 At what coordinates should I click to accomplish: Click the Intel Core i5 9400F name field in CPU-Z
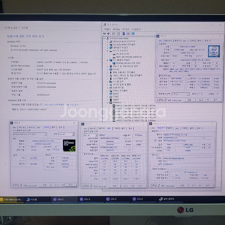[187, 46]
